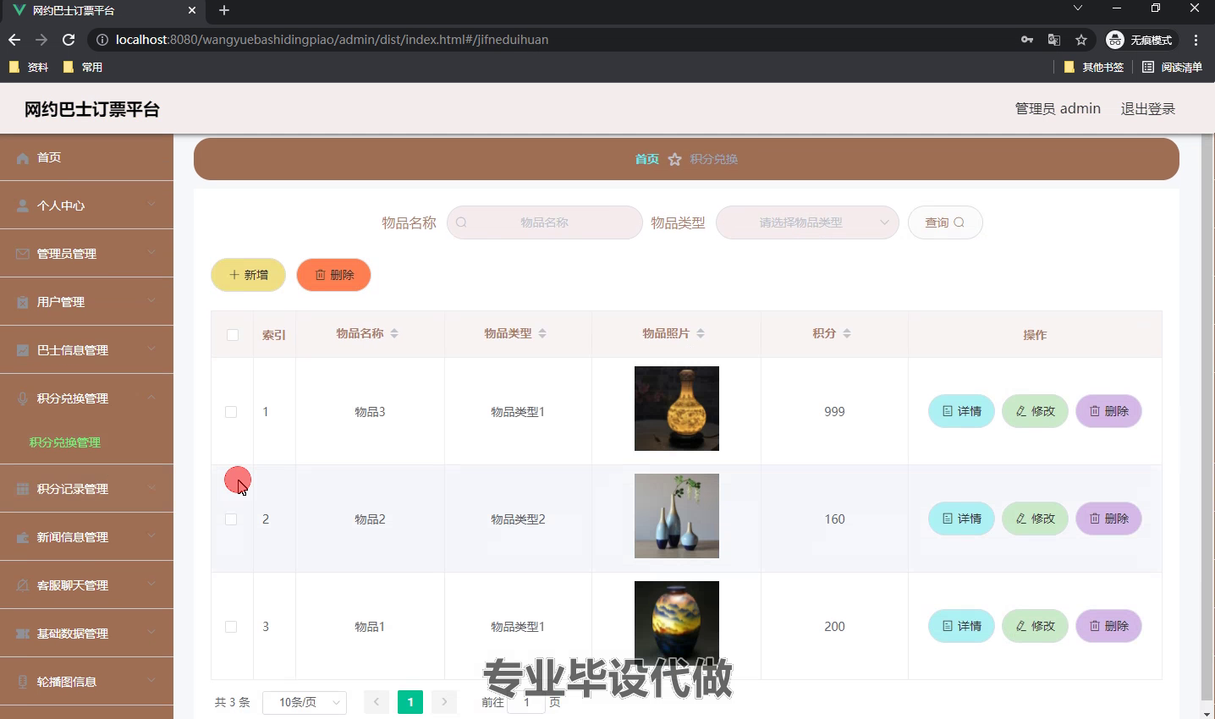Open a new browser tab
Viewport: 1215px width, 719px height.
224,10
